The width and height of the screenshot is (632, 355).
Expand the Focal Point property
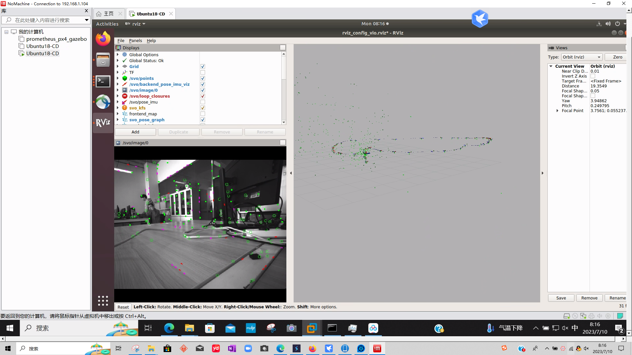coord(557,111)
